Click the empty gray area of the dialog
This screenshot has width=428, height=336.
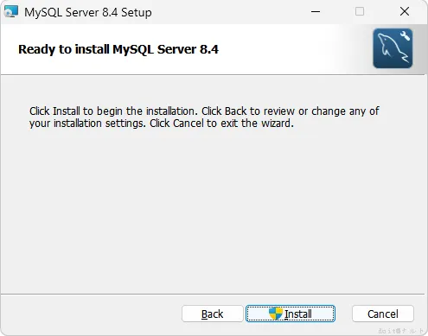214,210
